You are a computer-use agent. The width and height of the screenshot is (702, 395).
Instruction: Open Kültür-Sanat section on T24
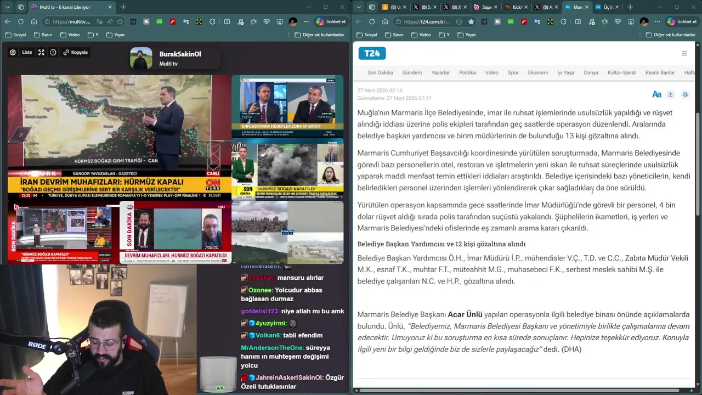click(621, 72)
